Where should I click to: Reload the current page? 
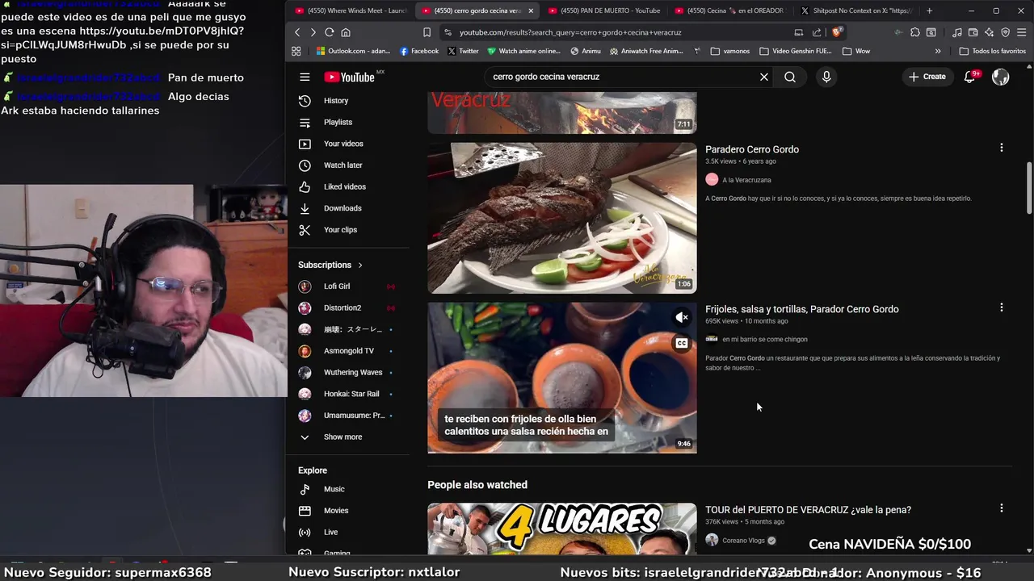[329, 32]
